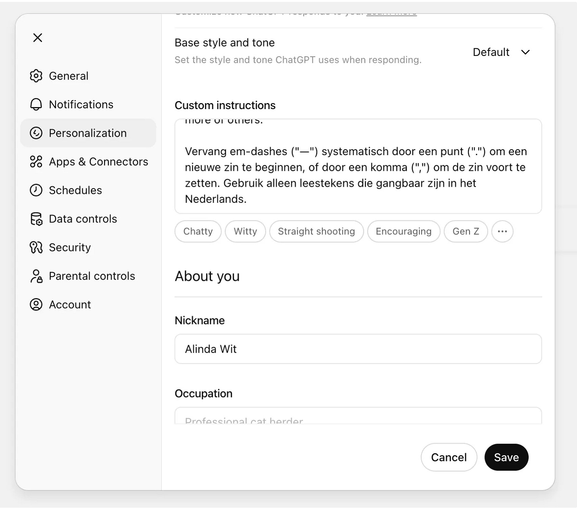Click the Occupation label
The width and height of the screenshot is (577, 508).
(x=204, y=393)
